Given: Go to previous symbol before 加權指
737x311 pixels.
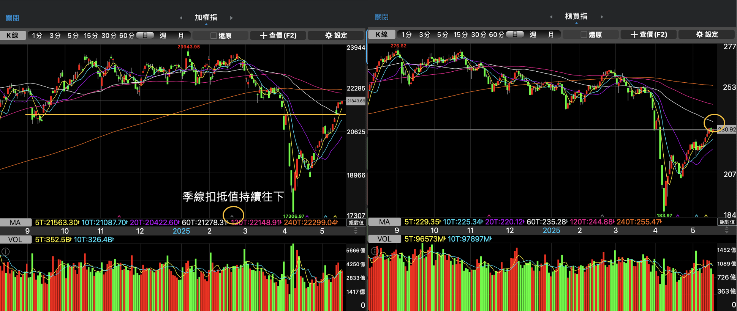Looking at the screenshot, I should point(181,18).
